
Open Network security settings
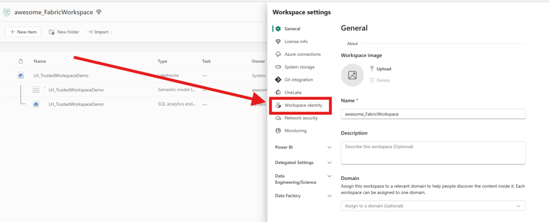coord(302,118)
